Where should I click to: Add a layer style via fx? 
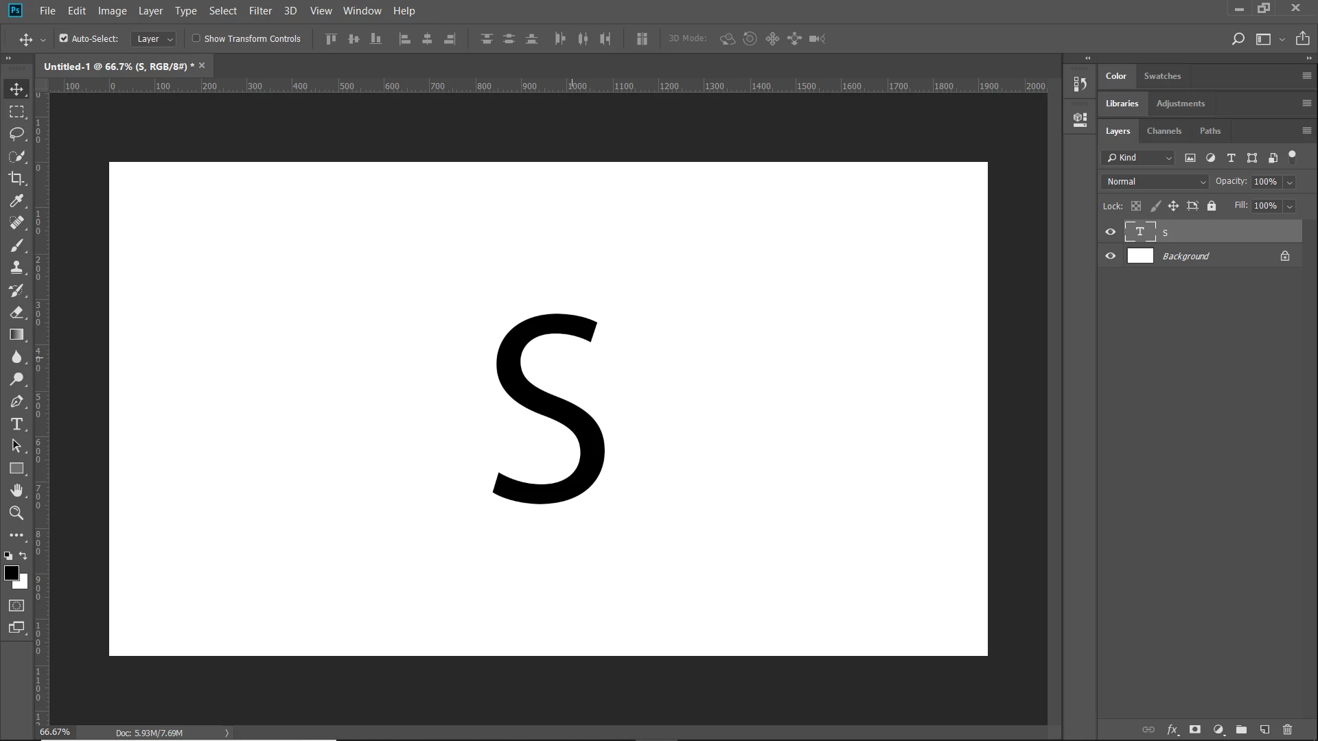(1172, 729)
